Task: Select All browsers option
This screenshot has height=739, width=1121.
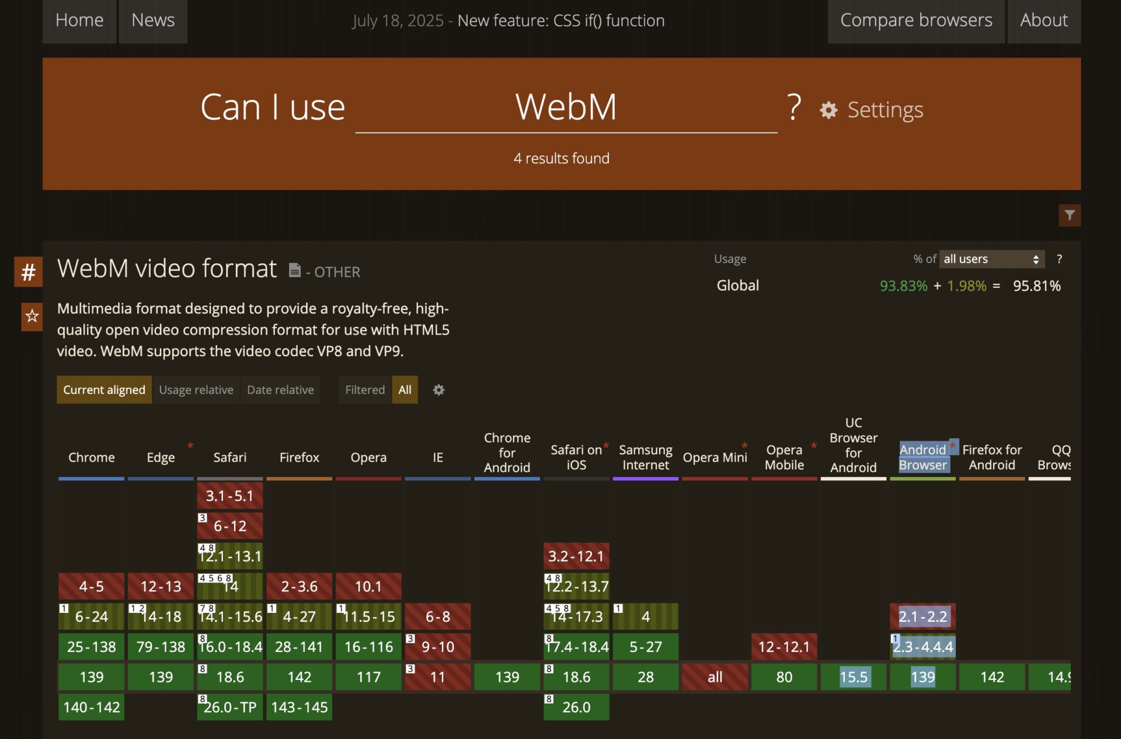Action: (405, 390)
